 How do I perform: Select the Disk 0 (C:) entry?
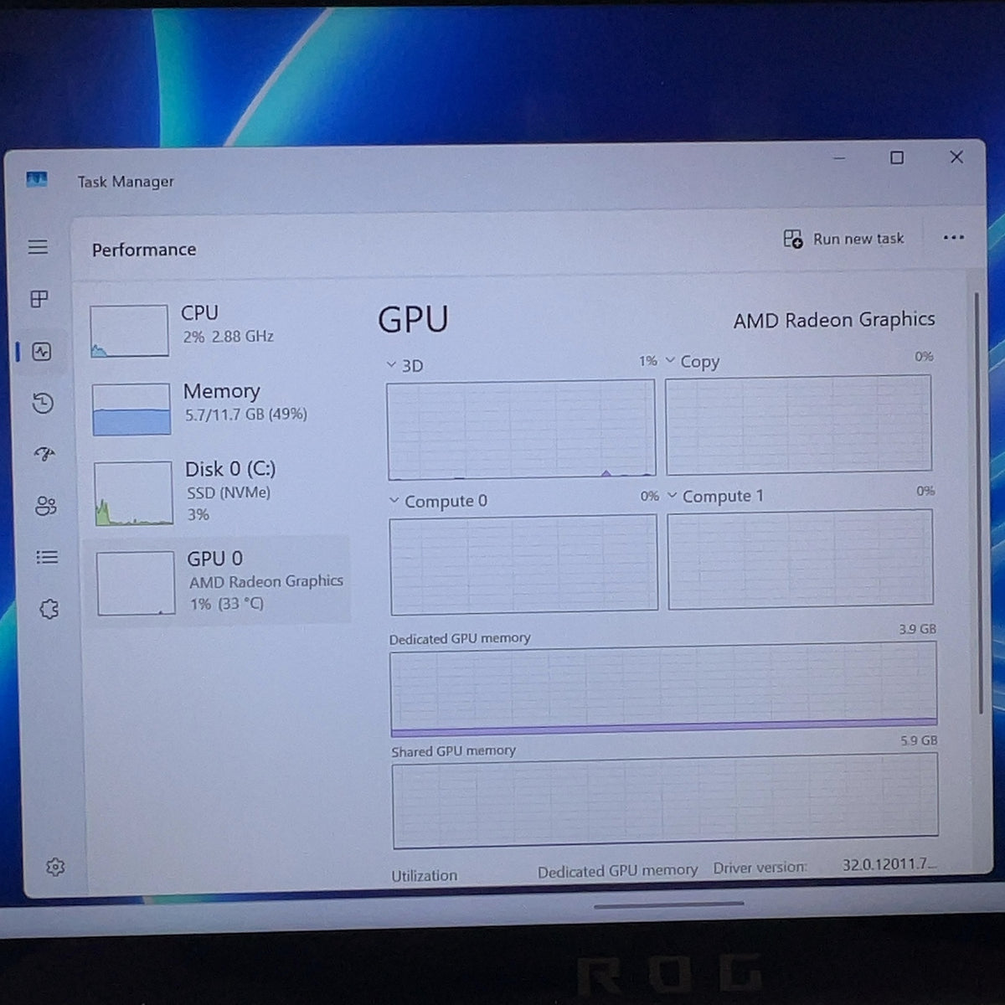coord(219,493)
